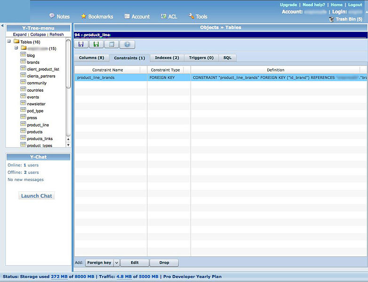Click the Drop button
368x282 pixels.
click(x=164, y=263)
